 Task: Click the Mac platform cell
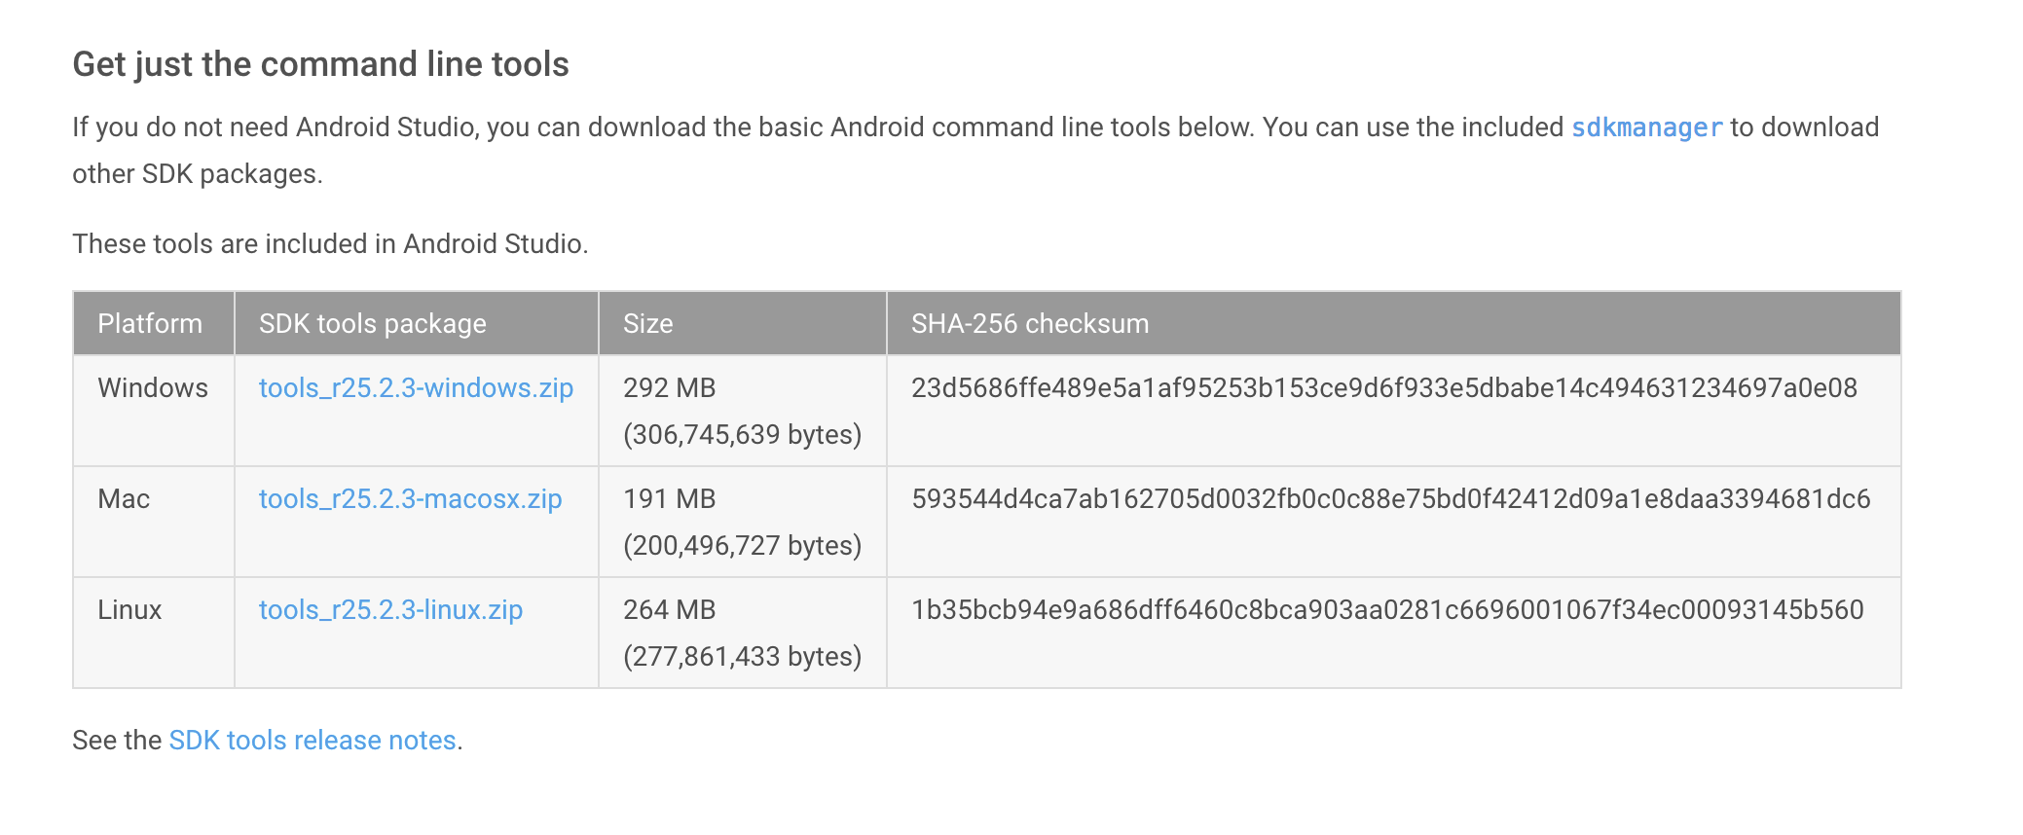tap(124, 499)
